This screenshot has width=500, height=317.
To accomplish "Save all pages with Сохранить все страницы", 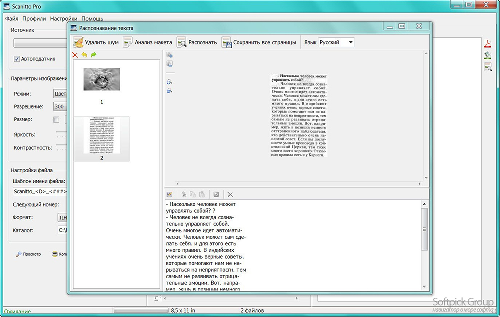I will click(259, 42).
